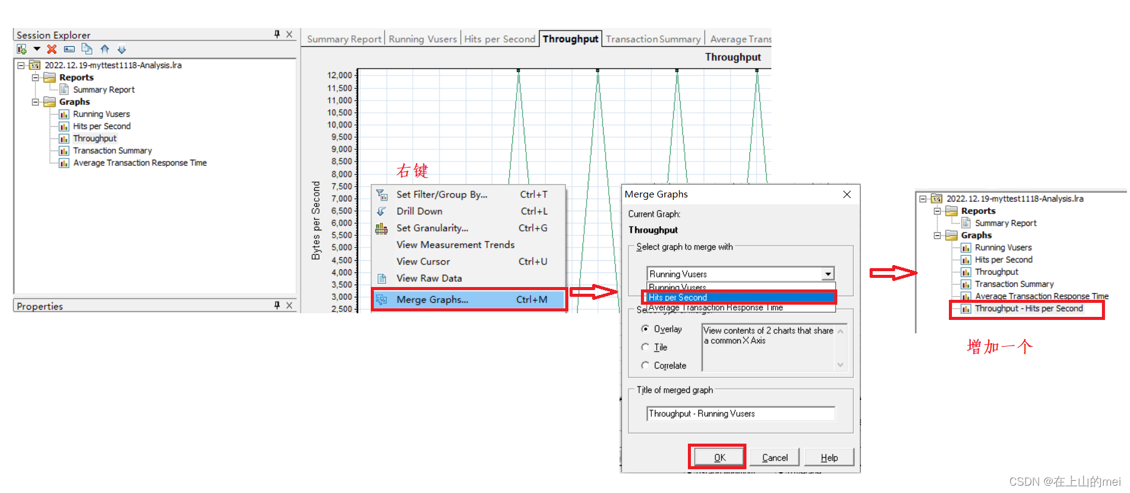
Task: Open Running Vusers graph in left tree
Action: pos(101,114)
